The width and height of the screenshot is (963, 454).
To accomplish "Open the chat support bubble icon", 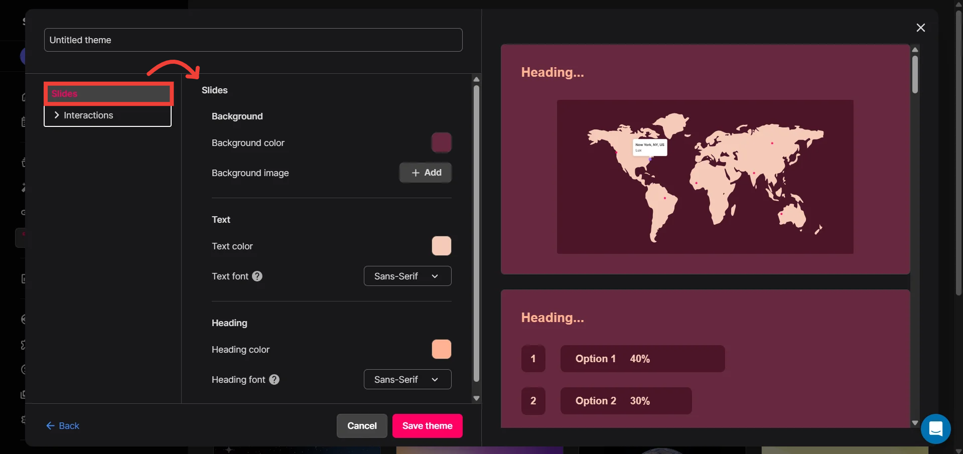I will (x=935, y=429).
